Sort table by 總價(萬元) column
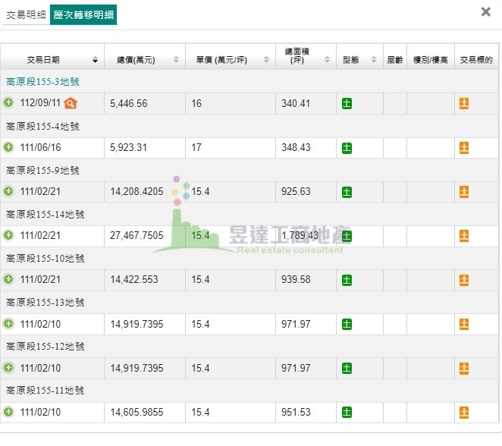The height and width of the screenshot is (446, 502). coord(176,60)
